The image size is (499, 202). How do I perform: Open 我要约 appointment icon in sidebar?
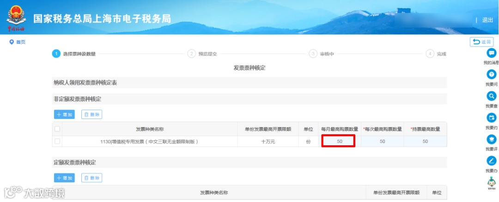coord(492,118)
